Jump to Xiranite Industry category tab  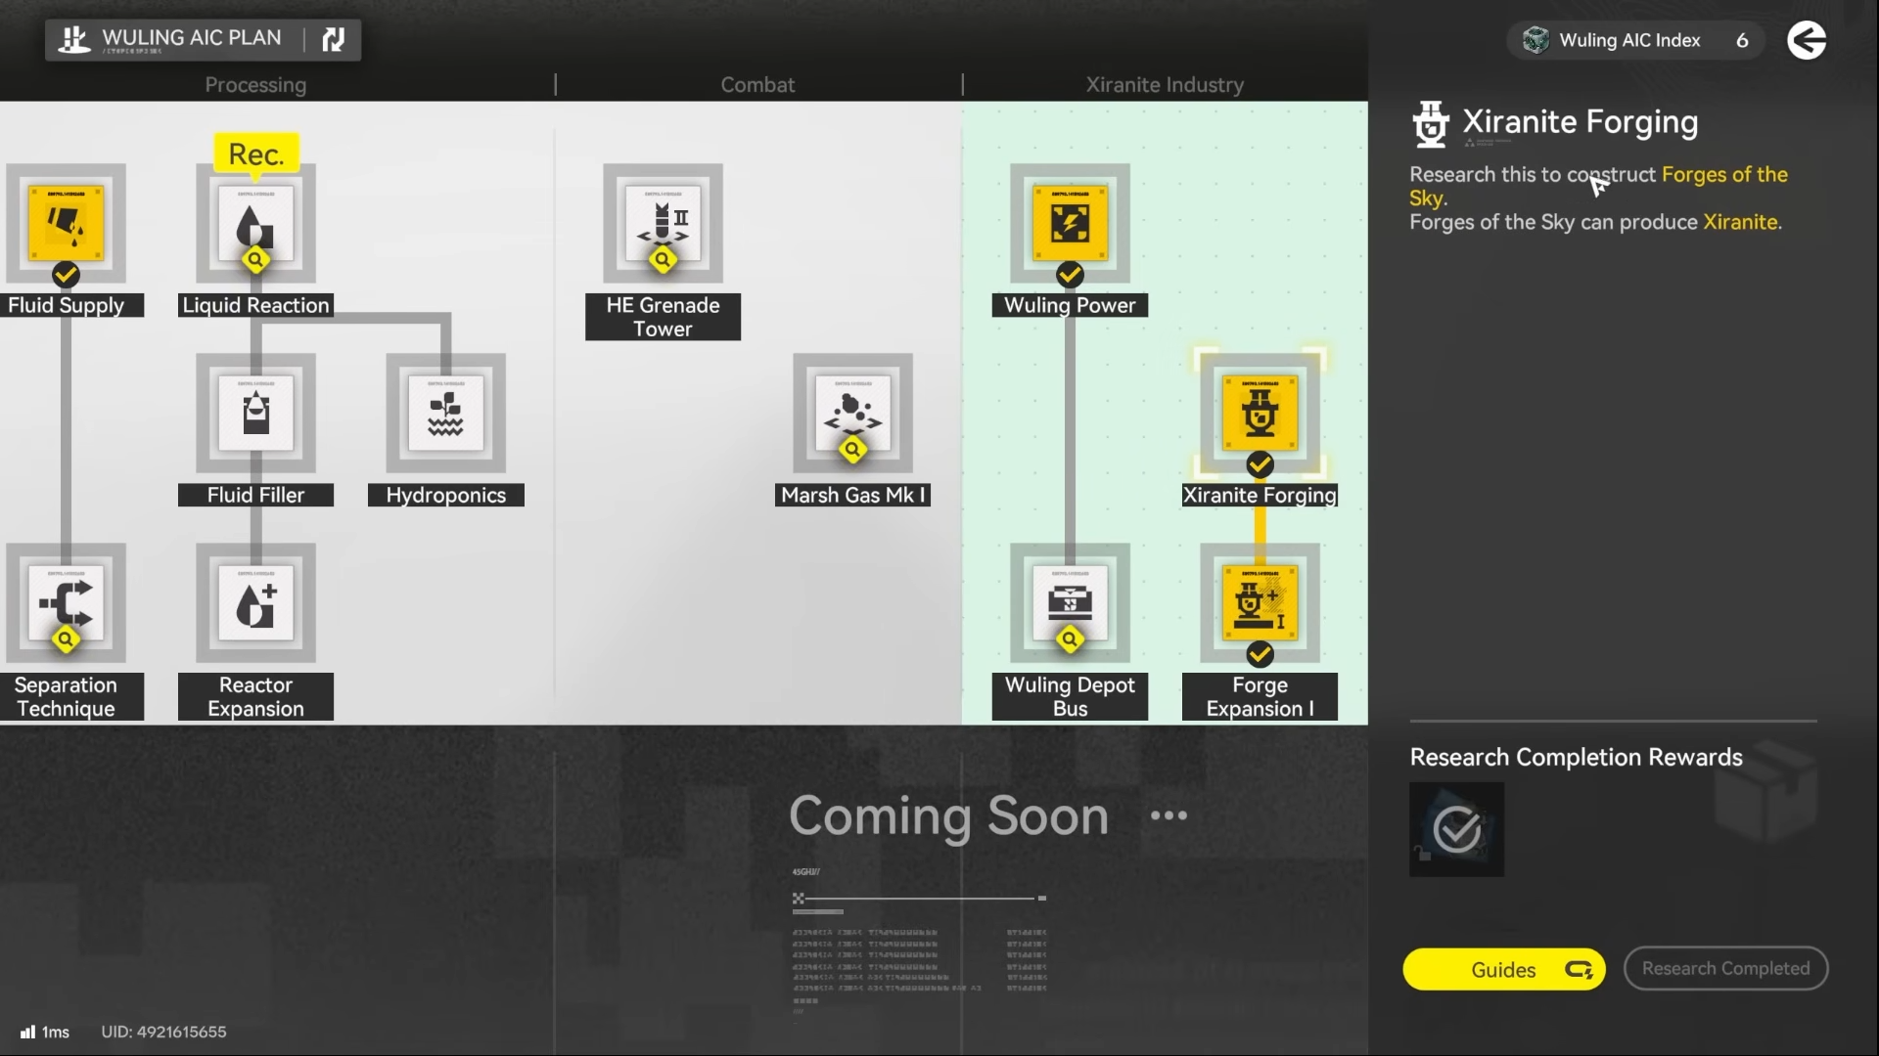click(x=1165, y=85)
